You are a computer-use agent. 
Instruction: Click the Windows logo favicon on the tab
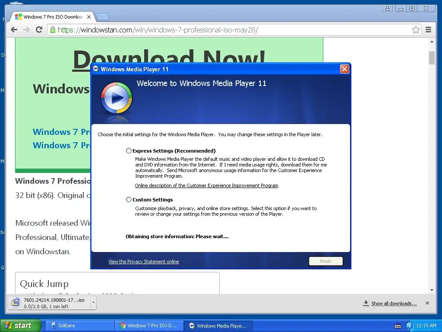tap(18, 17)
